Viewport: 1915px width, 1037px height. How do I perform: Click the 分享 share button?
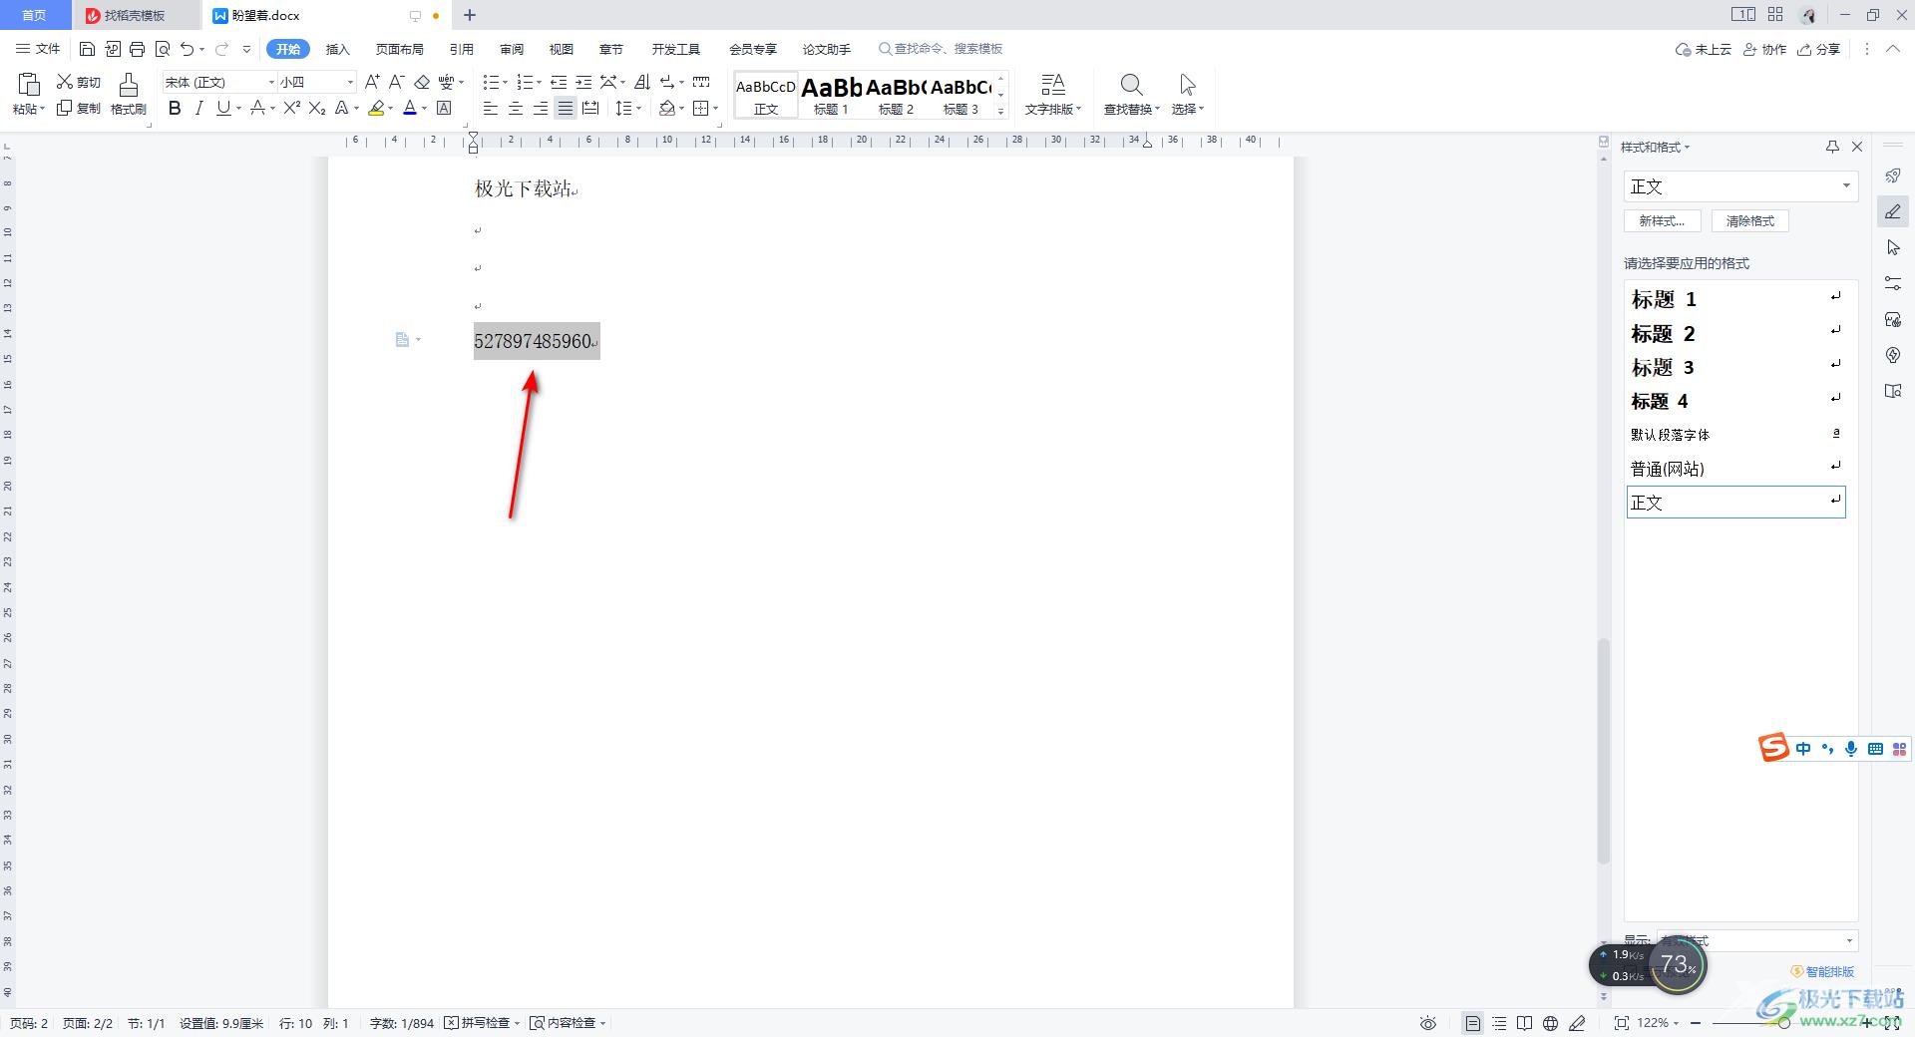(x=1818, y=49)
